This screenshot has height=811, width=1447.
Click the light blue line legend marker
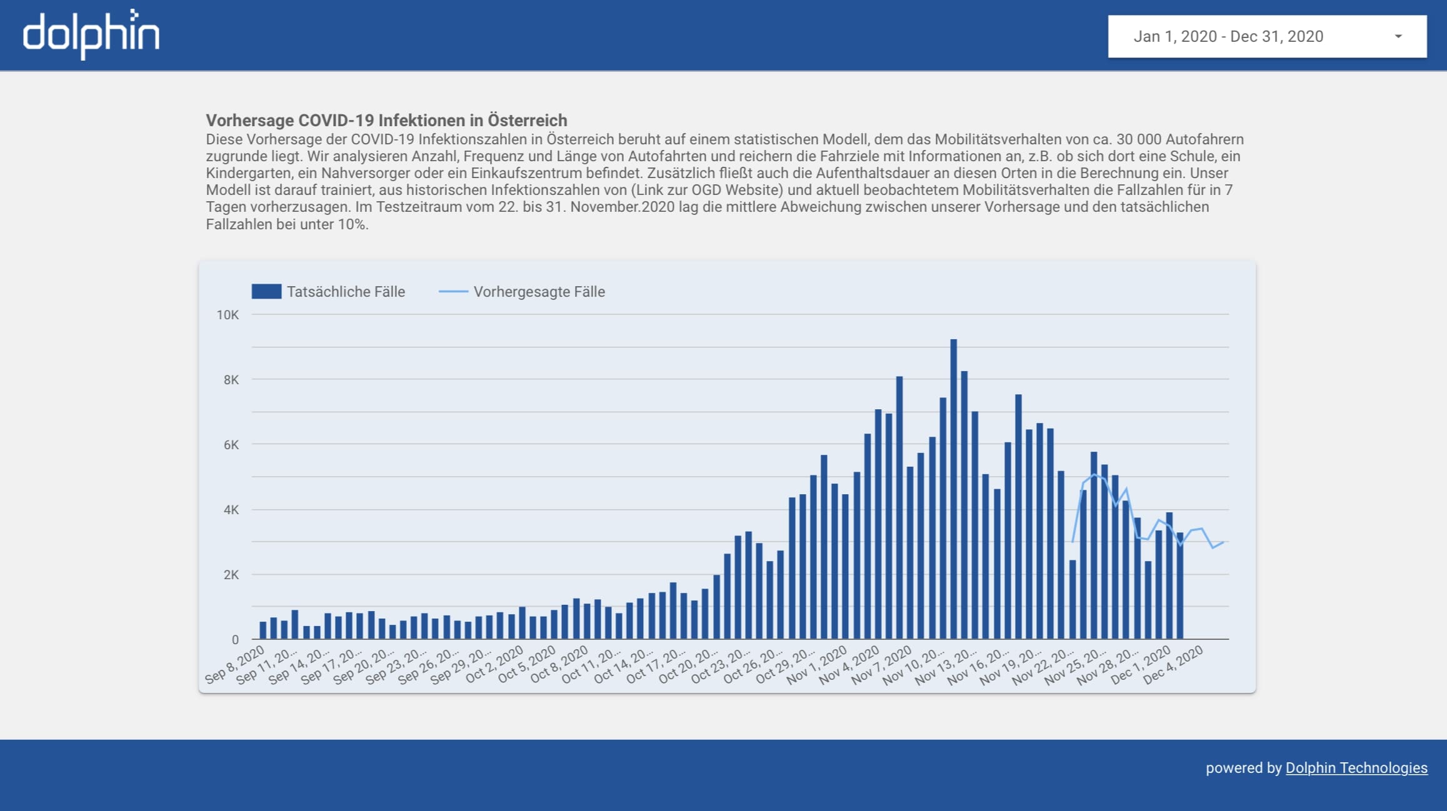click(453, 292)
